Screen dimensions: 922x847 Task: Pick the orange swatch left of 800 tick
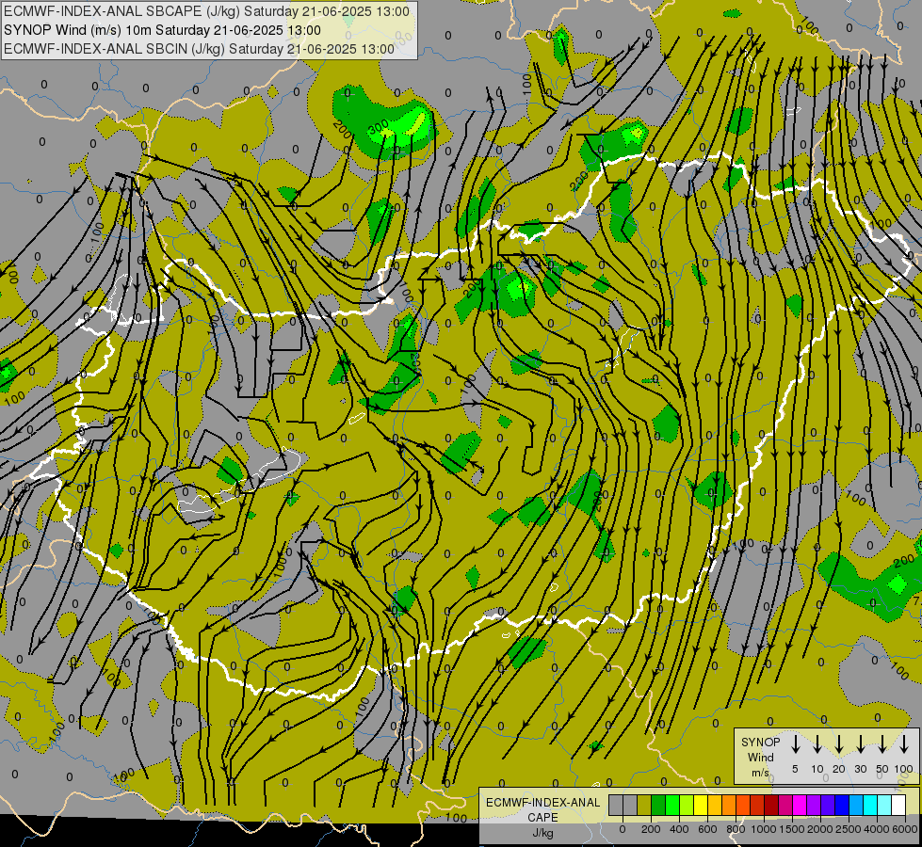(x=729, y=806)
